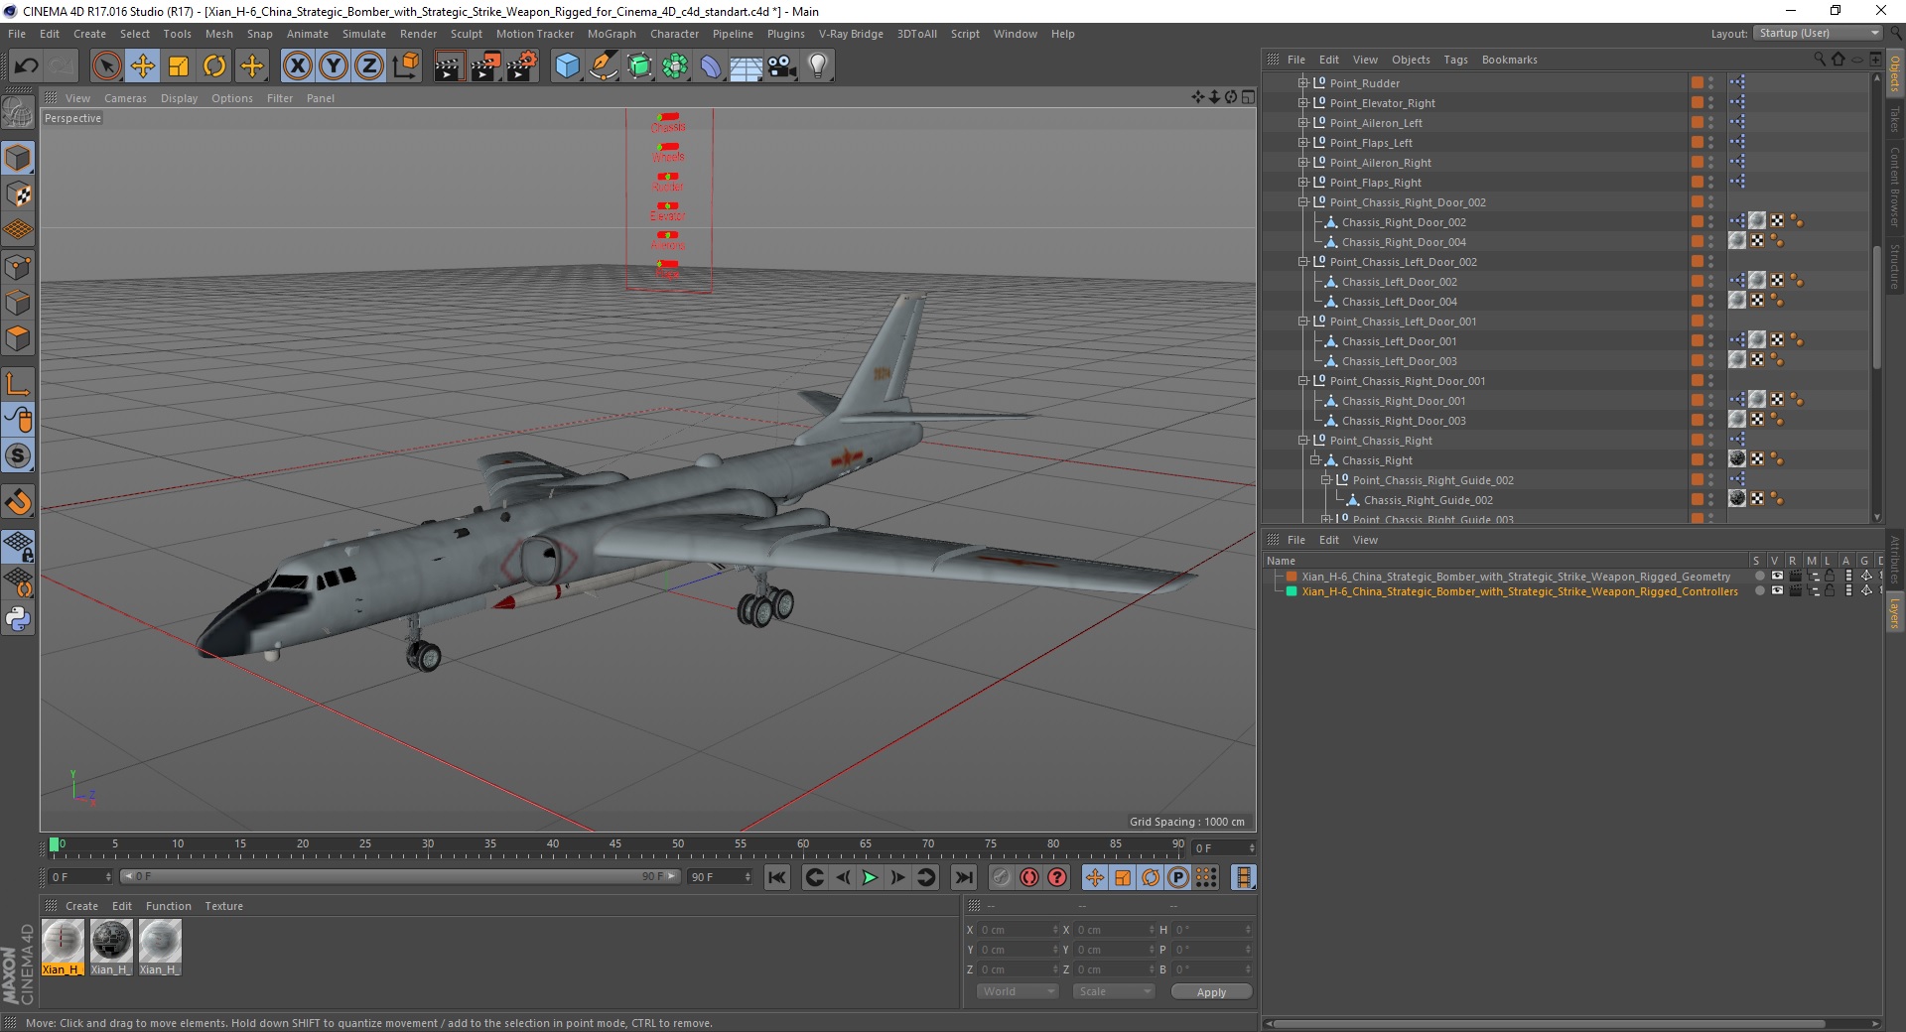1906x1032 pixels.
Task: Toggle snapping S icon
Action: (18, 456)
